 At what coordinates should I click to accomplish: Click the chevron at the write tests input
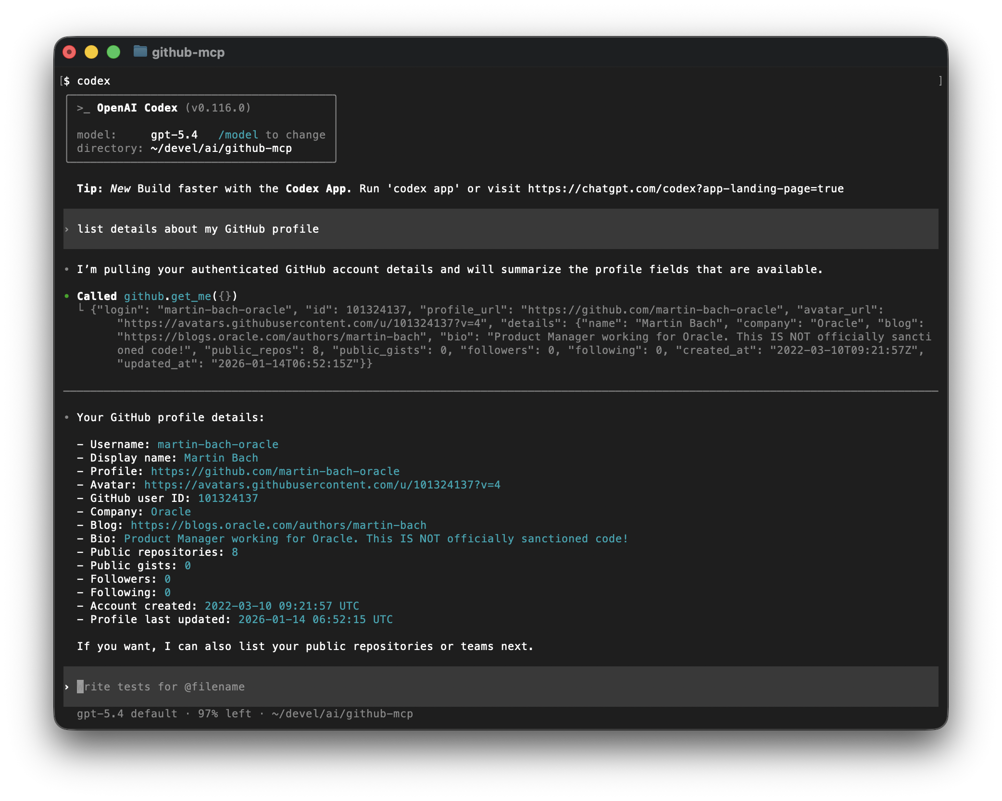[67, 687]
